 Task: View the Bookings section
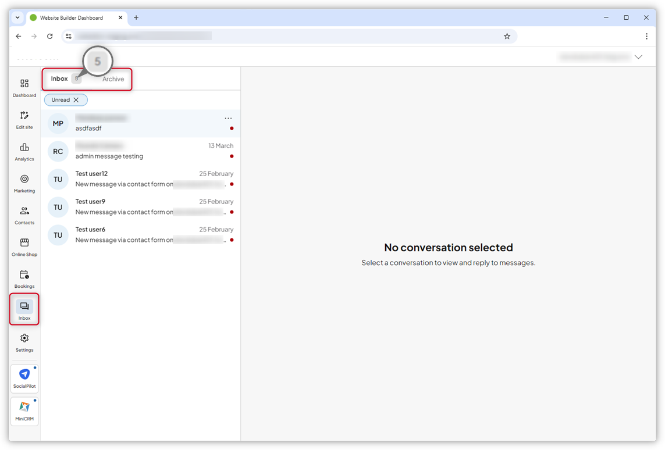24,280
